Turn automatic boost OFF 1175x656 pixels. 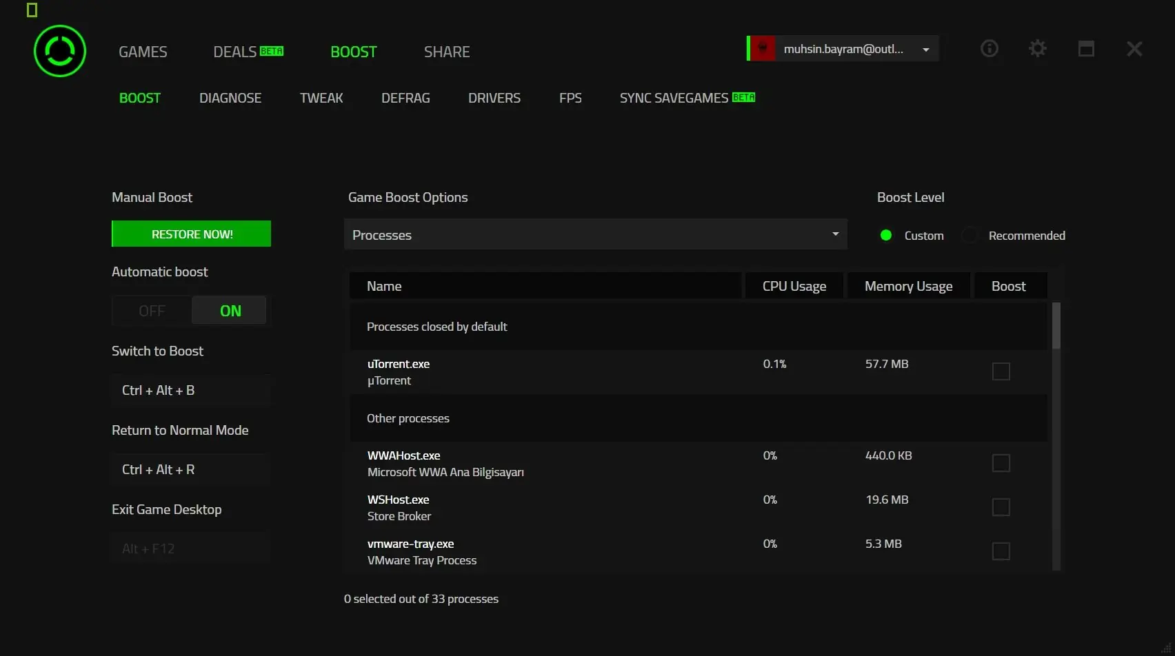pyautogui.click(x=152, y=311)
